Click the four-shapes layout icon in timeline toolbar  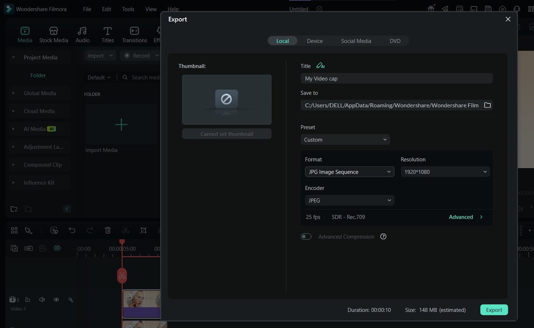[14, 230]
